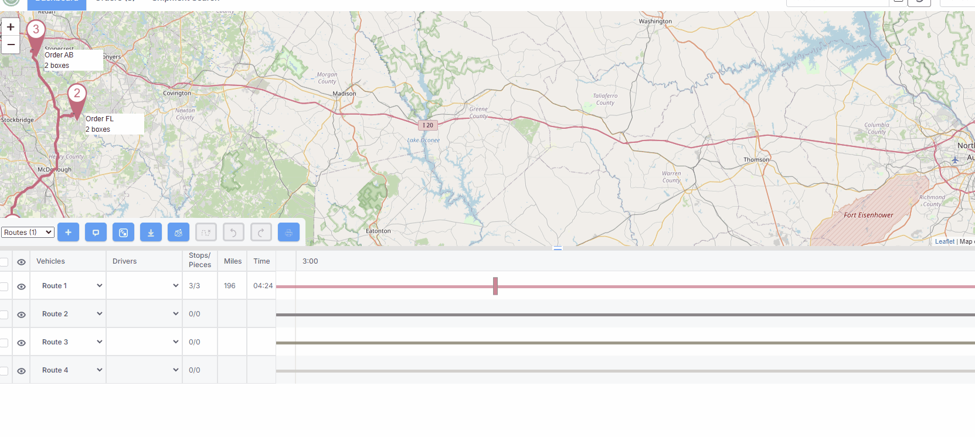Click the undo arrow button

(x=233, y=233)
